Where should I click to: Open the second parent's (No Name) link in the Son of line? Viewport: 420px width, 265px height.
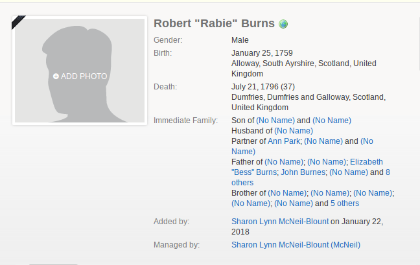(332, 121)
